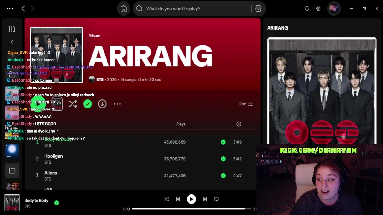Open the folder icon in library sidebar
The height and width of the screenshot is (215, 383).
(12, 171)
